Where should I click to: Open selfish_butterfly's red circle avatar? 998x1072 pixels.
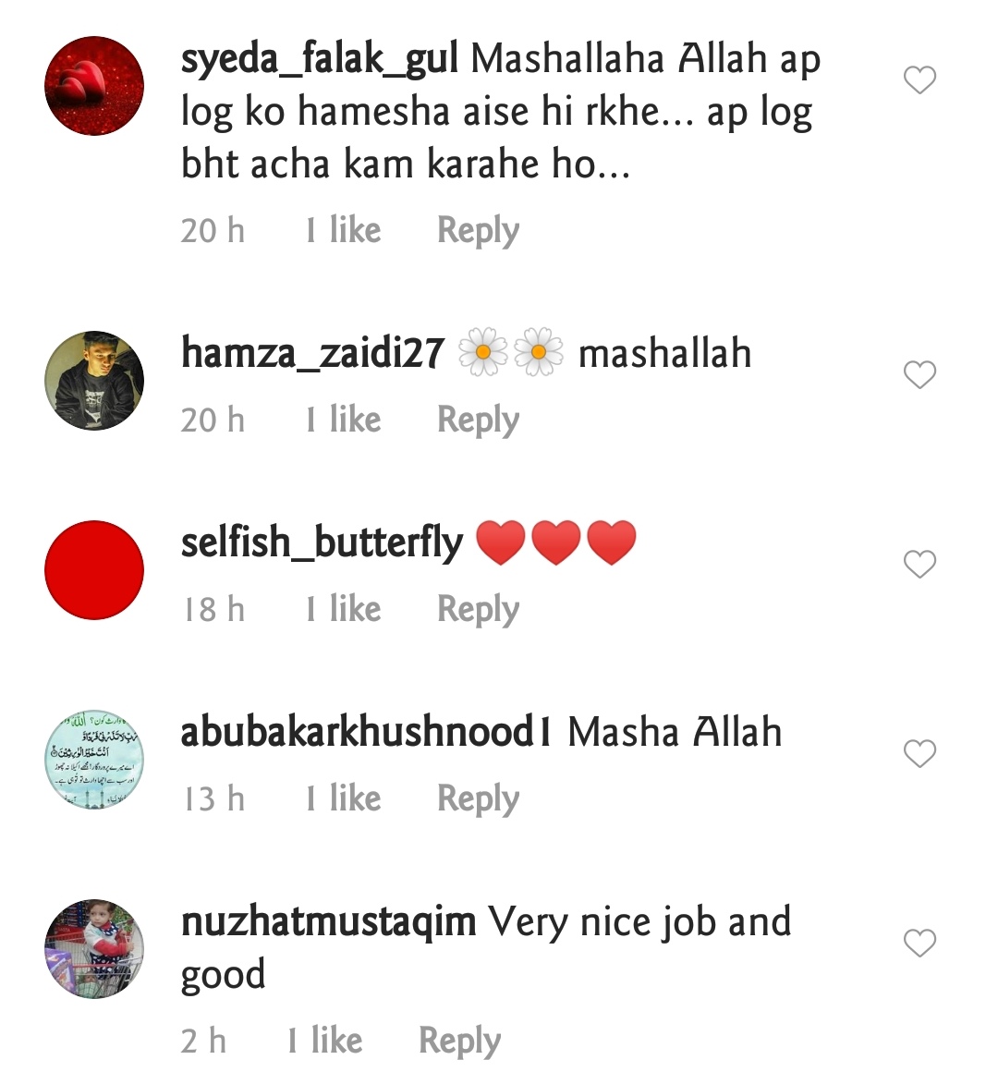tap(94, 570)
